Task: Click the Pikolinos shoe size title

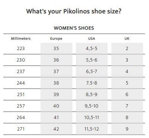Action: click(74, 11)
